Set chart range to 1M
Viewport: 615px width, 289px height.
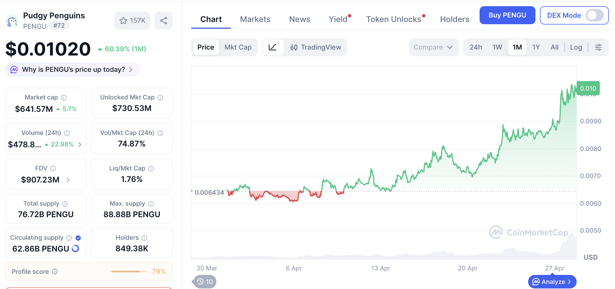coord(517,47)
